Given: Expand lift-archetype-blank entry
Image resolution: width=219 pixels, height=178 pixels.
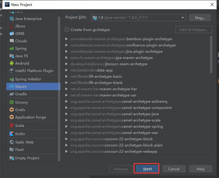Looking at the screenshot, I should tap(67, 83).
